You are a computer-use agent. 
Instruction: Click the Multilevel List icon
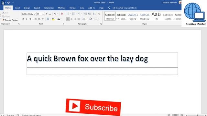pos(79,14)
